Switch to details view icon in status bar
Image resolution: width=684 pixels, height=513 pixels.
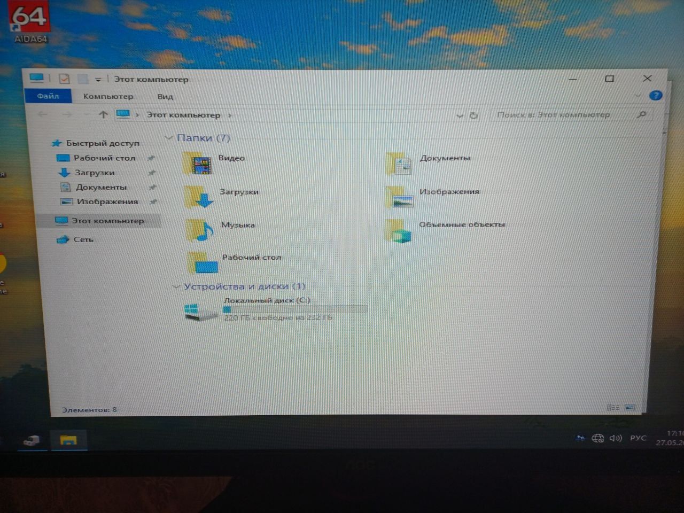[613, 408]
